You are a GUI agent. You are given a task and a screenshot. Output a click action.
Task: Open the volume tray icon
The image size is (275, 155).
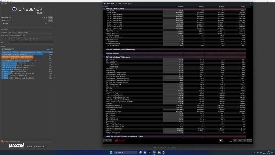(261, 152)
